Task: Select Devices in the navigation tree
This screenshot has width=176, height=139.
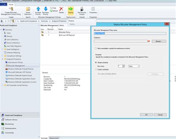Action: 9,36
